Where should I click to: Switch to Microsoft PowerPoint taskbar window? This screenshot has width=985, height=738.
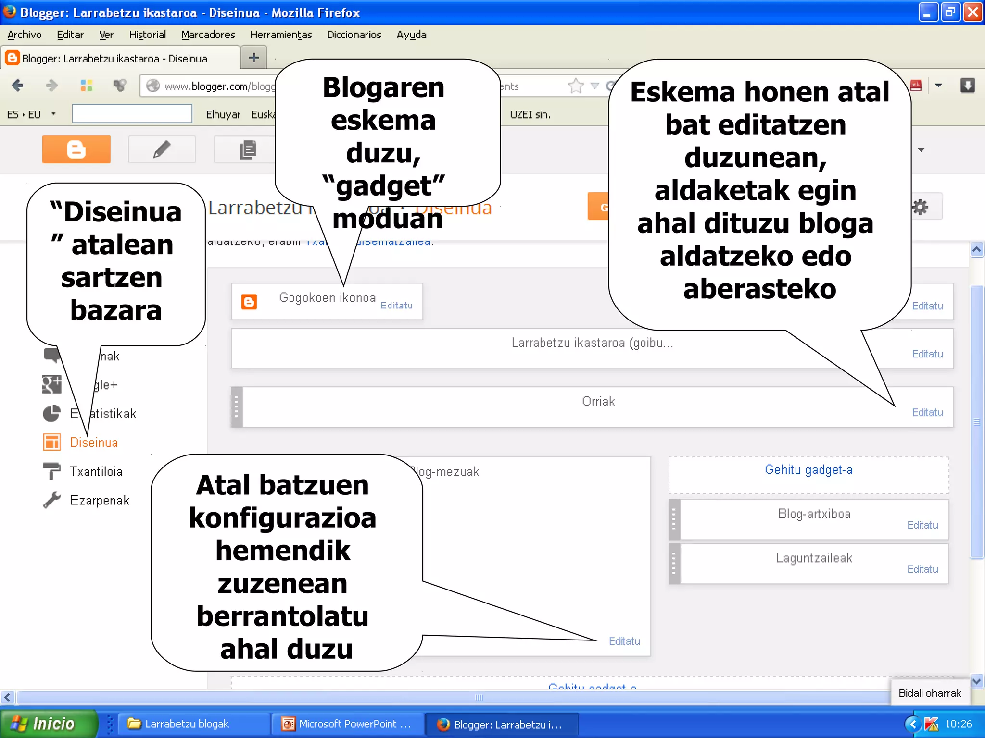[348, 724]
